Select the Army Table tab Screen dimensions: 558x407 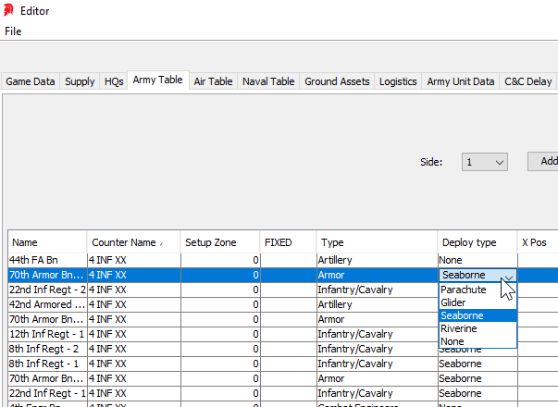tap(157, 80)
